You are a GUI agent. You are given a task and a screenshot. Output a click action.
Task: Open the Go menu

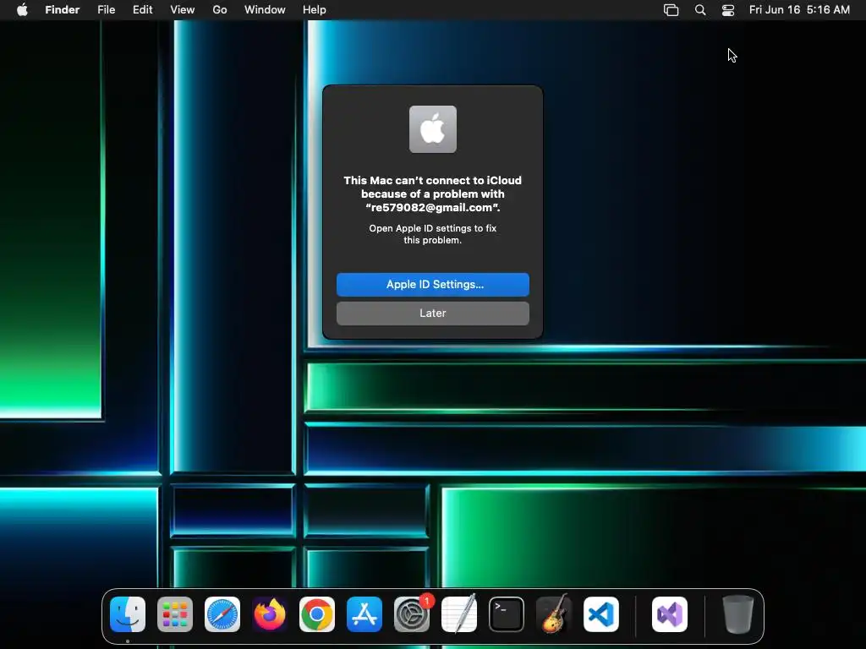tap(220, 10)
